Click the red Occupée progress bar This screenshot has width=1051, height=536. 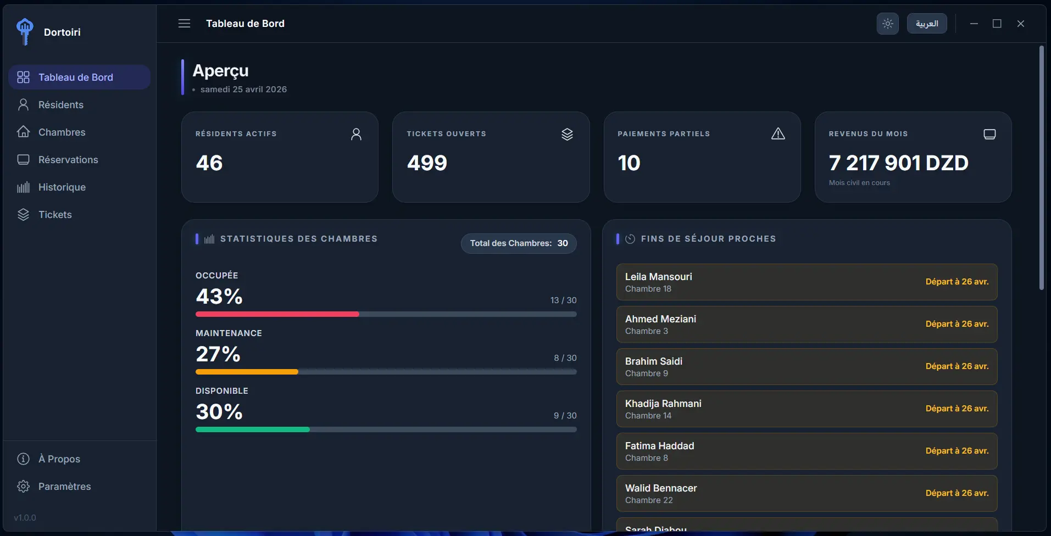(x=277, y=314)
